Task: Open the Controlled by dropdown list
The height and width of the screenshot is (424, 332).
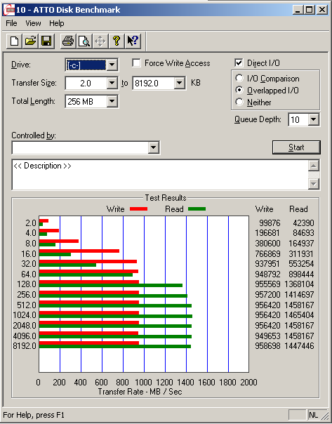Action: coord(153,147)
